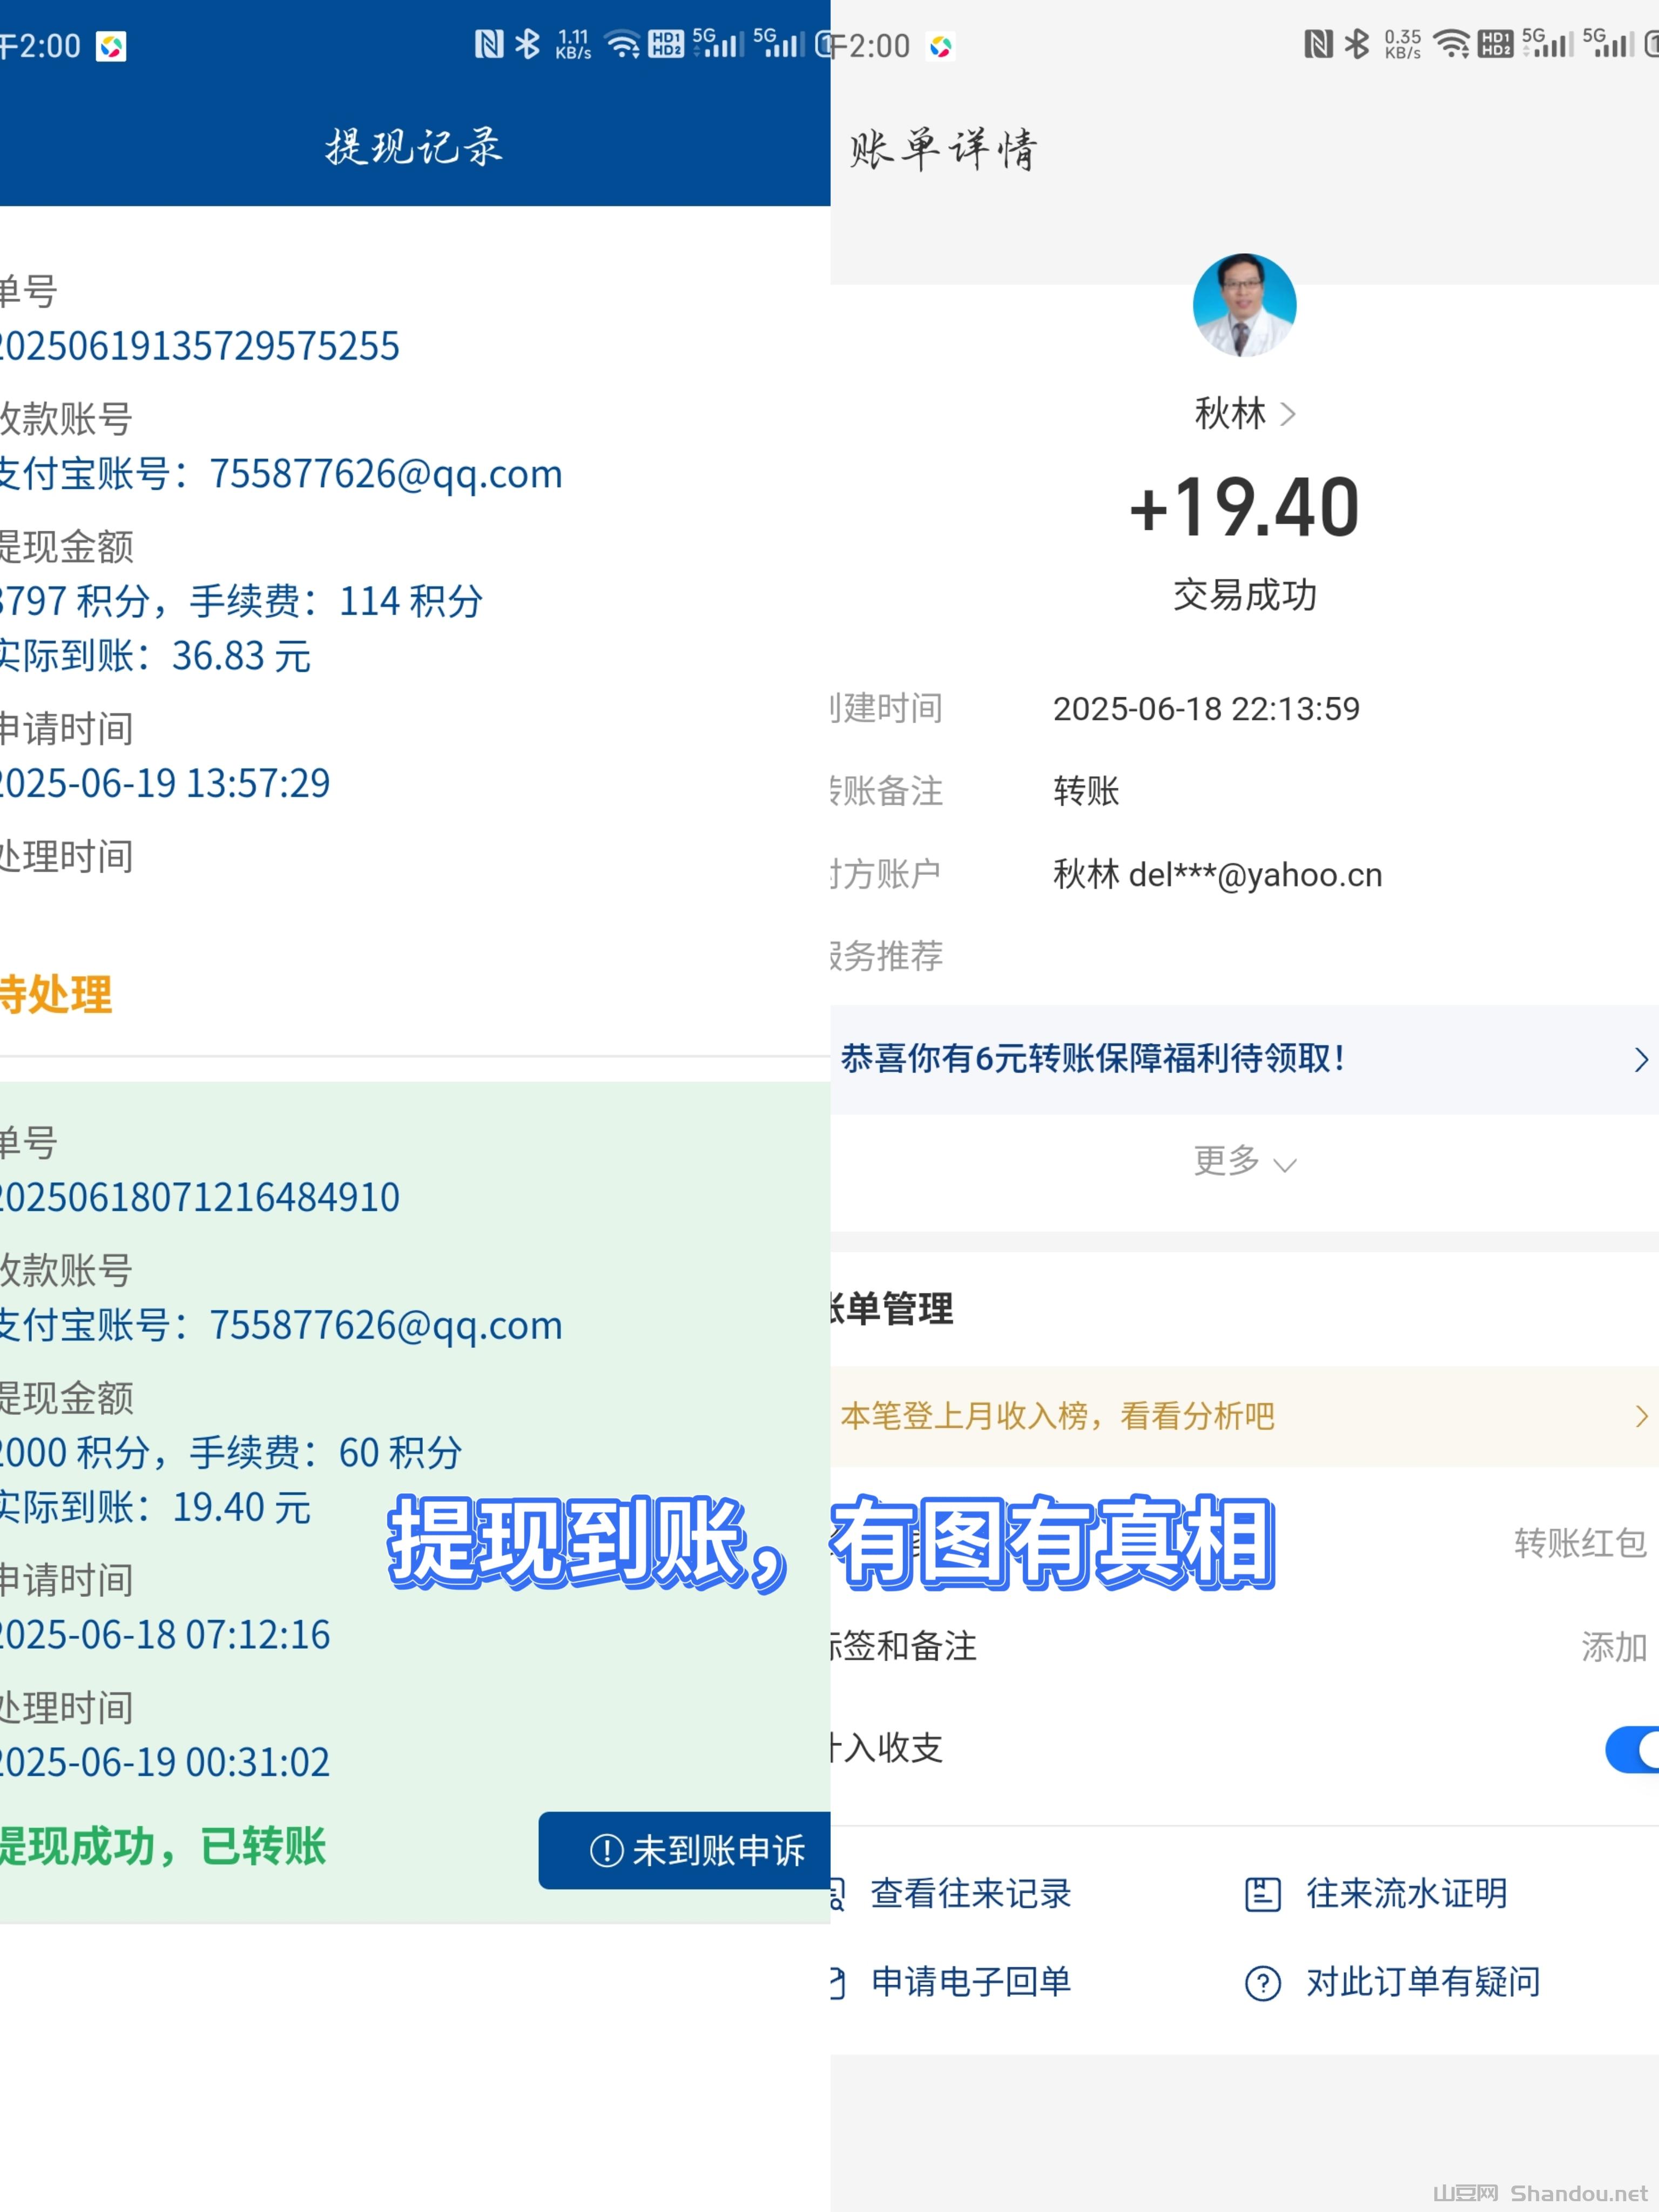Screen dimensions: 1659x2212
Task: Tap the 对此订单有疑问 question mark icon
Action: coord(1262,1983)
